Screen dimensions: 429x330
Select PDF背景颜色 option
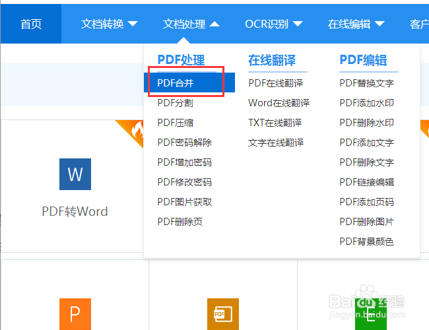click(x=366, y=242)
